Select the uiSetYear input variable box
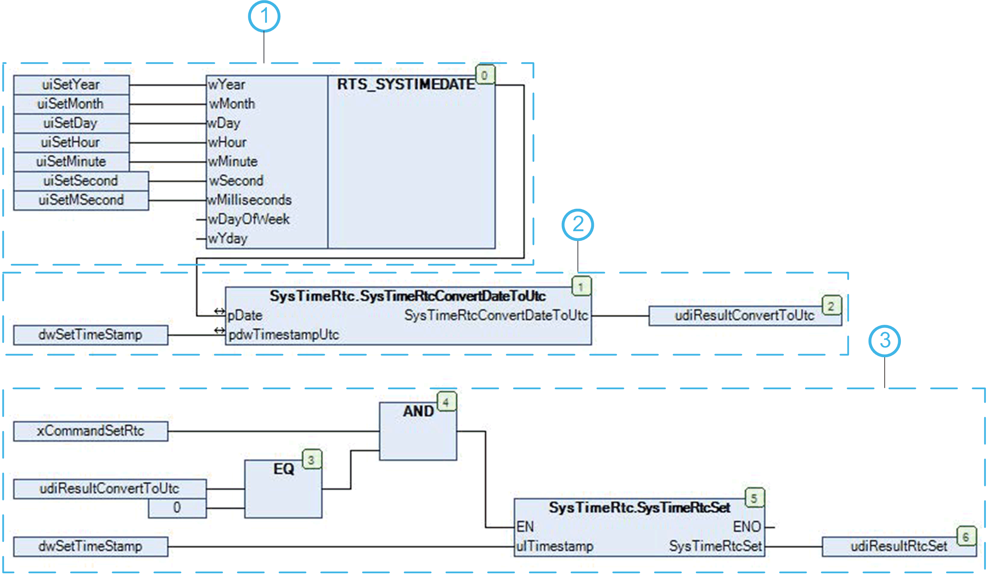The height and width of the screenshot is (586, 992). 71,84
